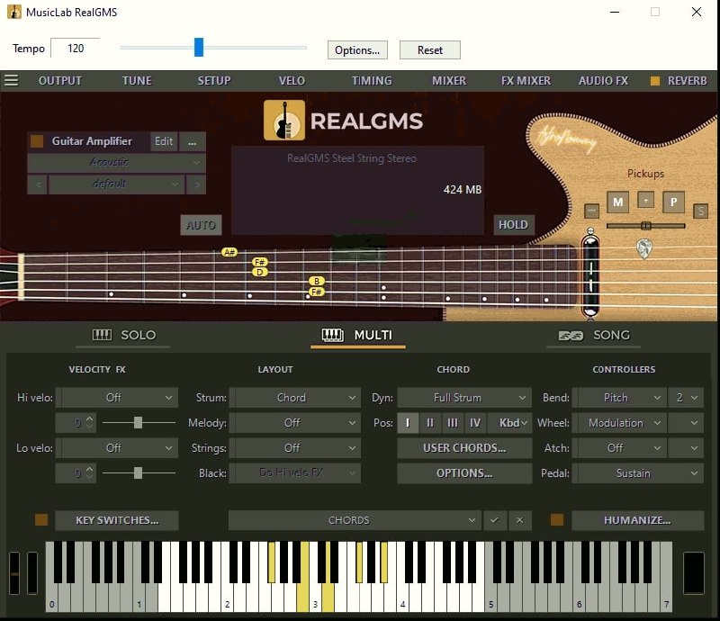720x621 pixels.
Task: Click the modulation wheel strip
Action: (32, 572)
